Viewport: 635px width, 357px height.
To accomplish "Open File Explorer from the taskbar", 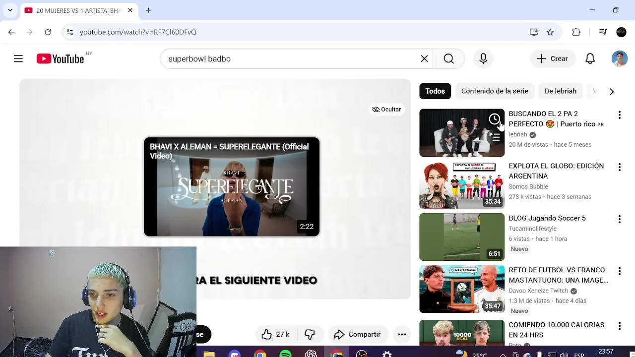I will 209,354.
